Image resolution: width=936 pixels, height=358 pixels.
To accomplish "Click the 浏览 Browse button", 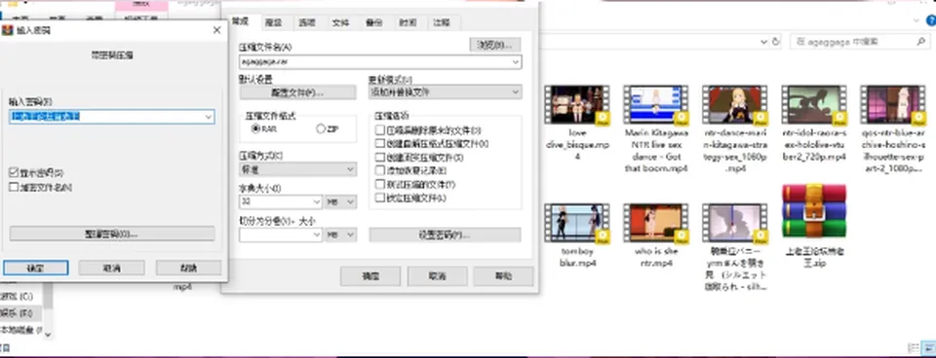I will [495, 45].
